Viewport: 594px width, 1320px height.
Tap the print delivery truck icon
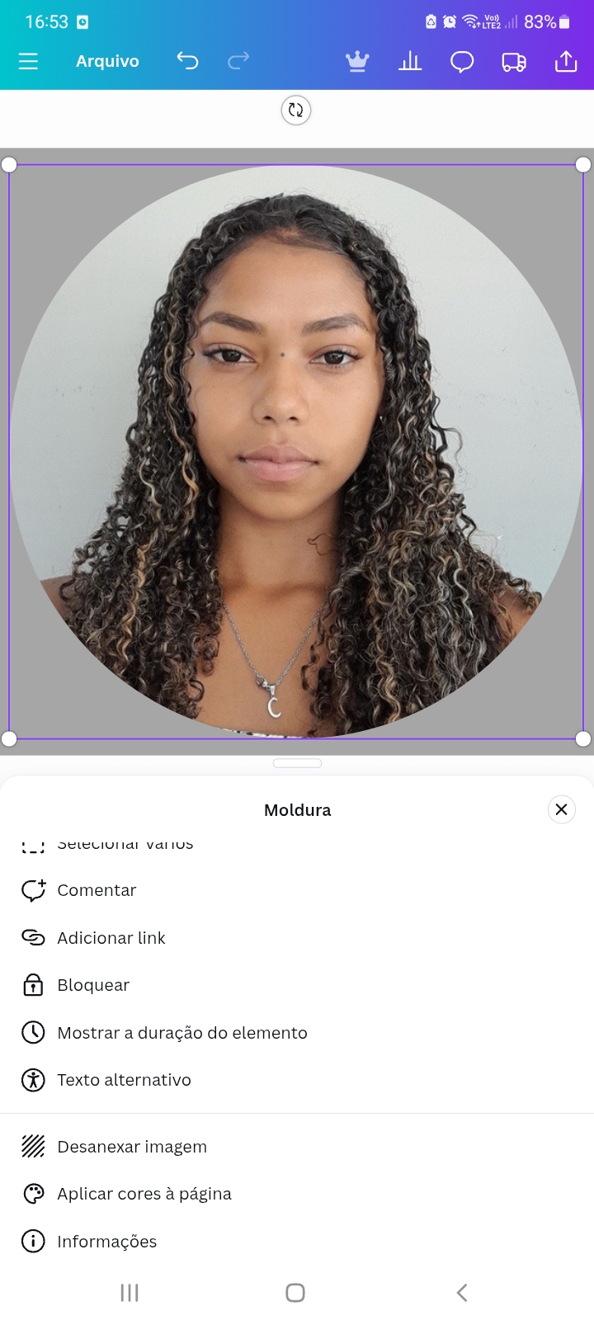[514, 62]
